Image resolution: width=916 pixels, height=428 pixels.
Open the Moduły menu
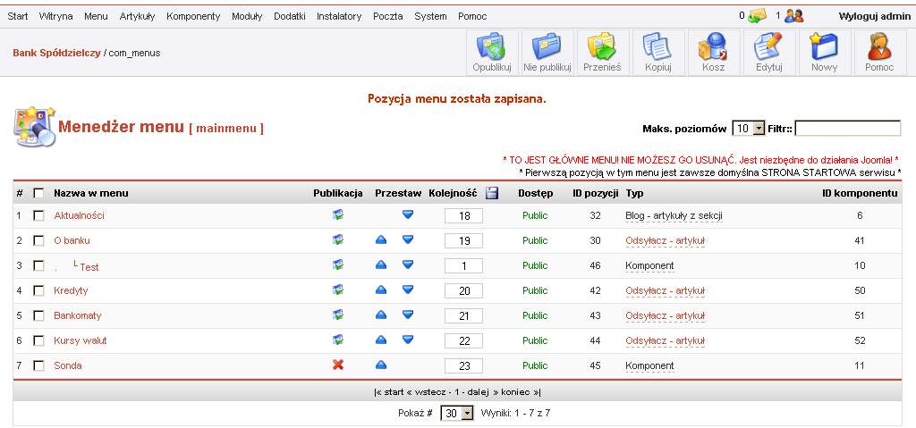(x=247, y=16)
